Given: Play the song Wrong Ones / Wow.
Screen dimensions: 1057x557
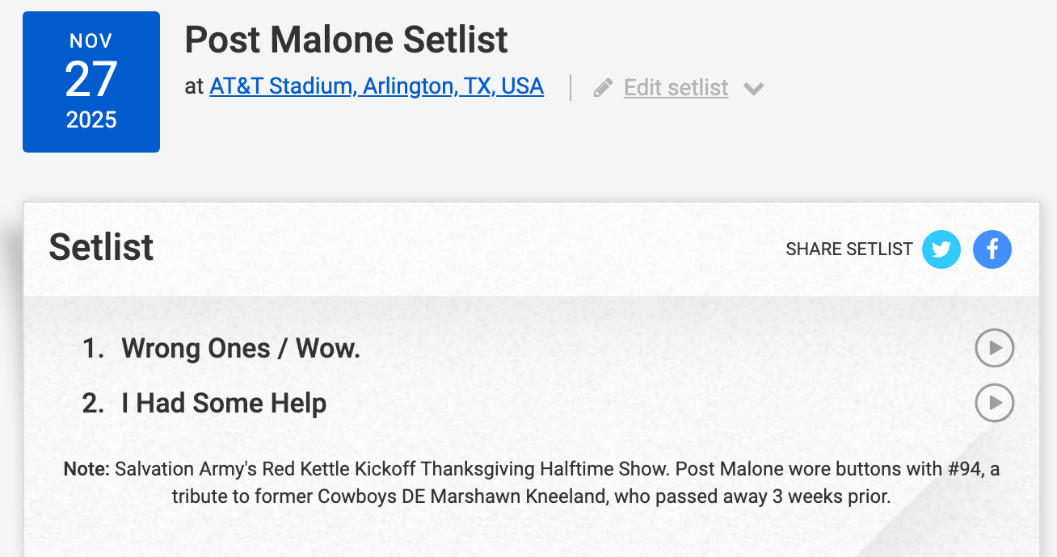Looking at the screenshot, I should [994, 348].
